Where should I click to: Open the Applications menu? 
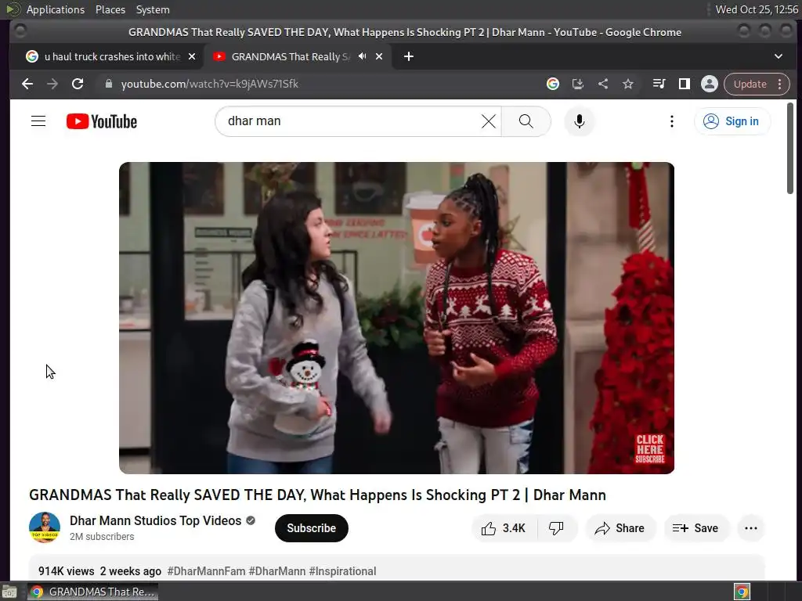click(56, 9)
